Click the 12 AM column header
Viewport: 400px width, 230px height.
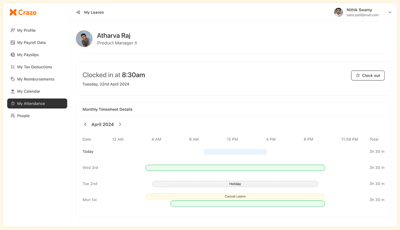[x=118, y=139]
